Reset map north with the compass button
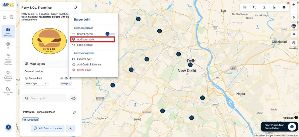Image resolution: width=299 pixels, height=137 pixels. [294, 17]
